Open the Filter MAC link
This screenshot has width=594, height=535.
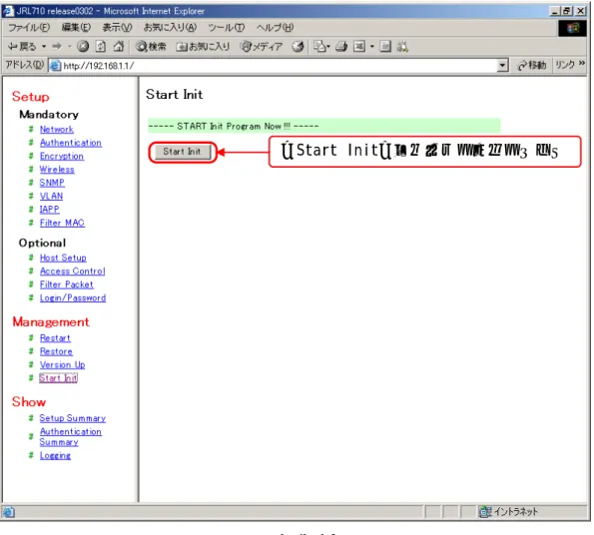tap(62, 223)
